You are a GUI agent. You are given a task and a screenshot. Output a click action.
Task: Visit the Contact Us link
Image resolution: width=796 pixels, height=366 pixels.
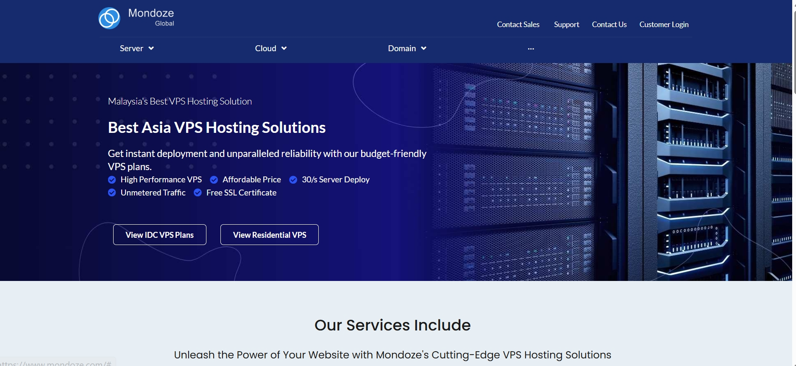[x=610, y=25]
